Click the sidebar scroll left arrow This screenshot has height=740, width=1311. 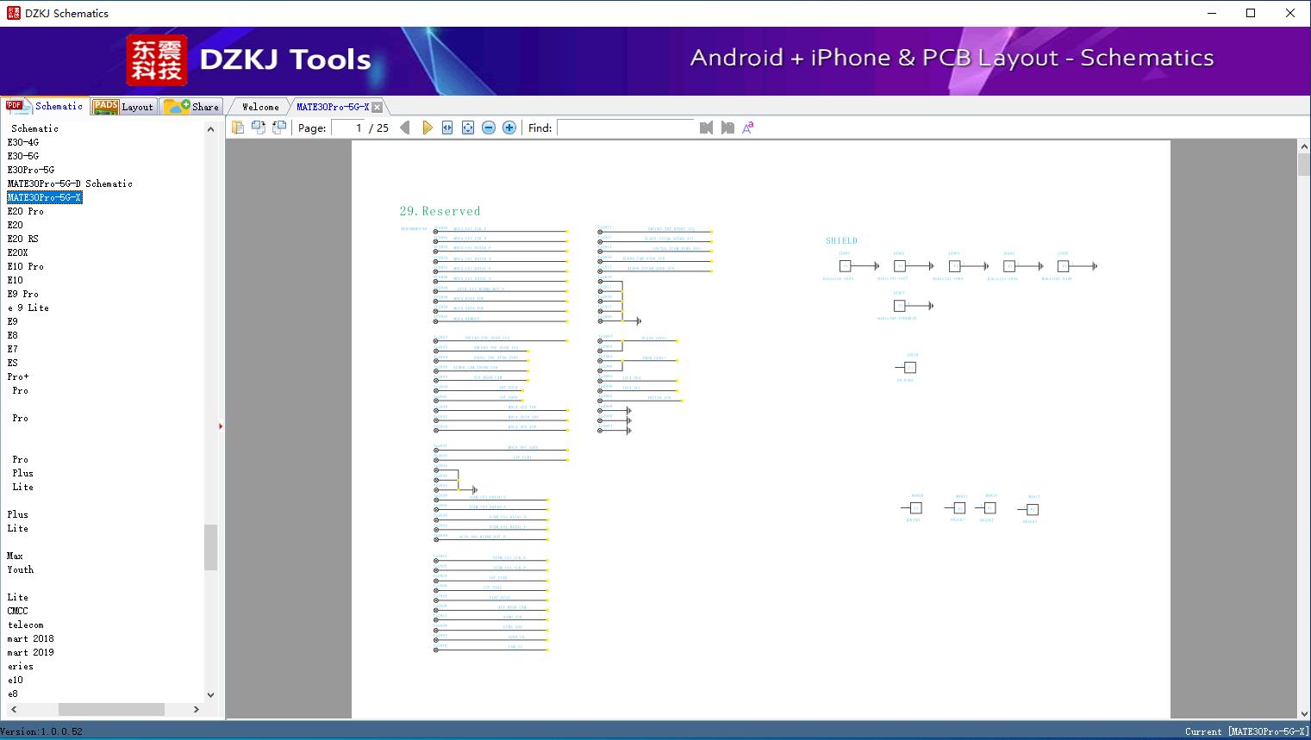pyautogui.click(x=13, y=709)
